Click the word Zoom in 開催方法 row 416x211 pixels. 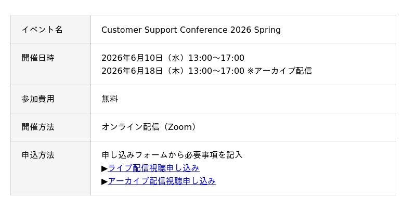[x=179, y=127]
